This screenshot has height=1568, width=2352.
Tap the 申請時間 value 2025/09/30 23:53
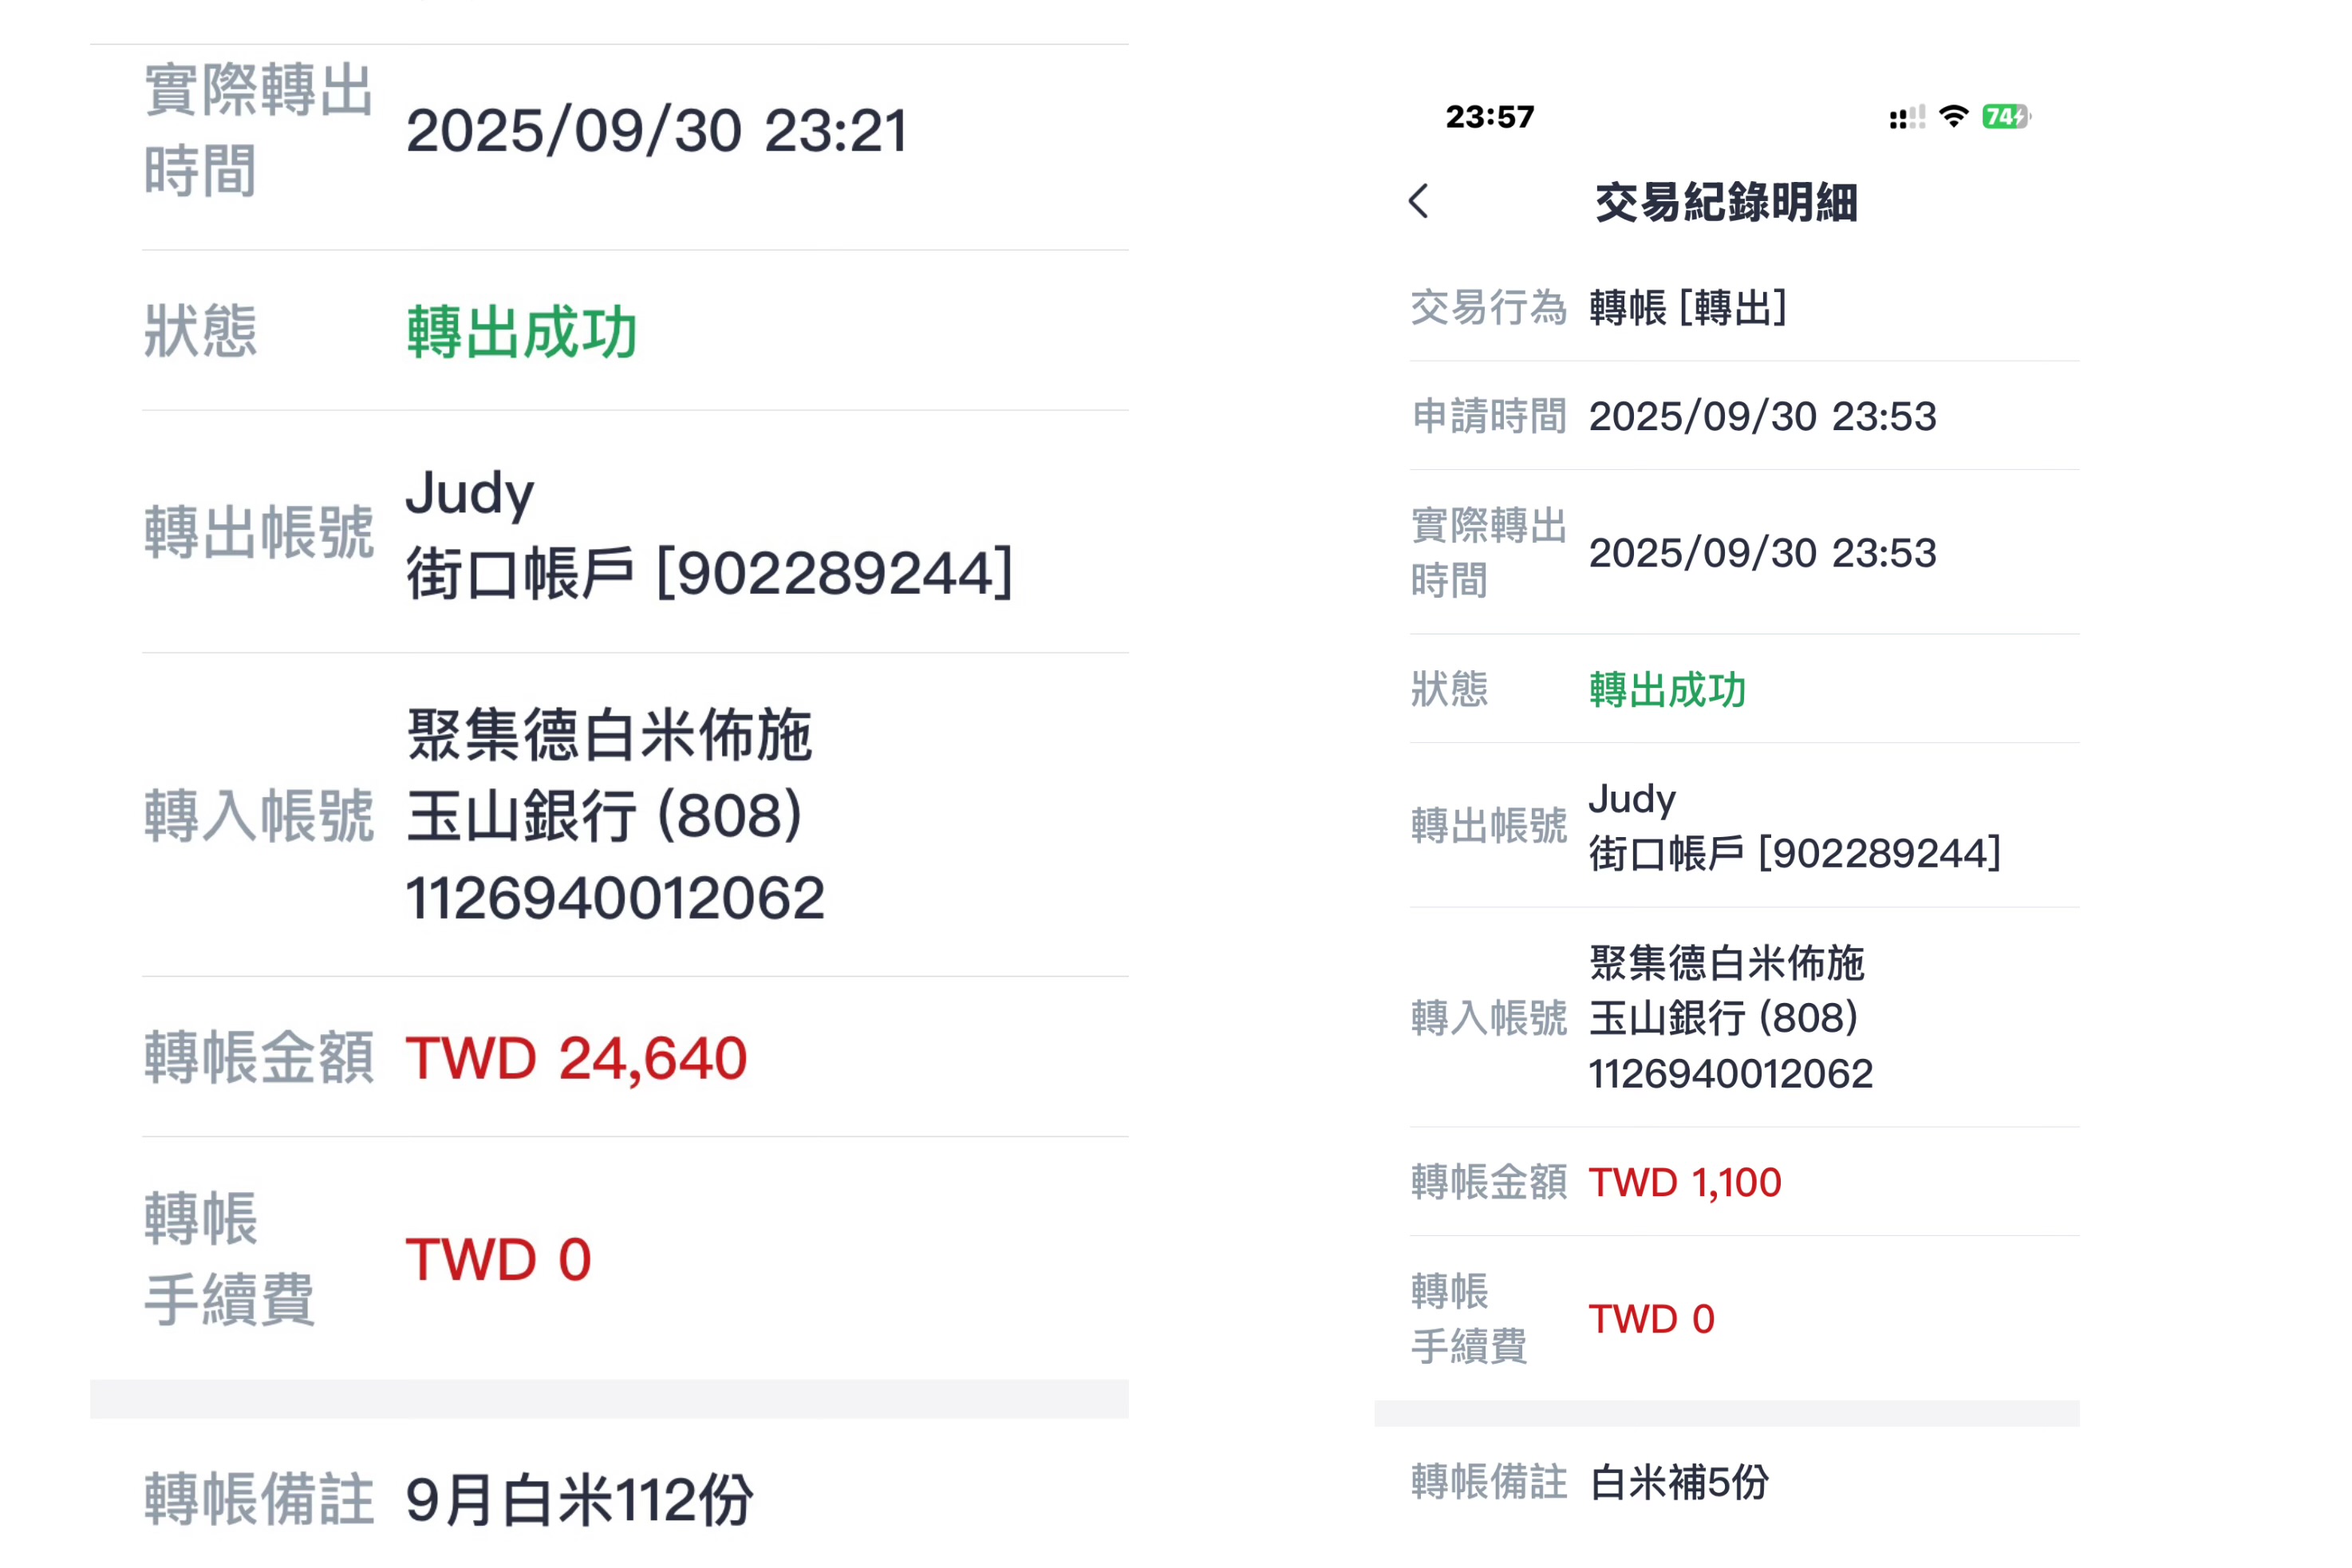click(1762, 416)
